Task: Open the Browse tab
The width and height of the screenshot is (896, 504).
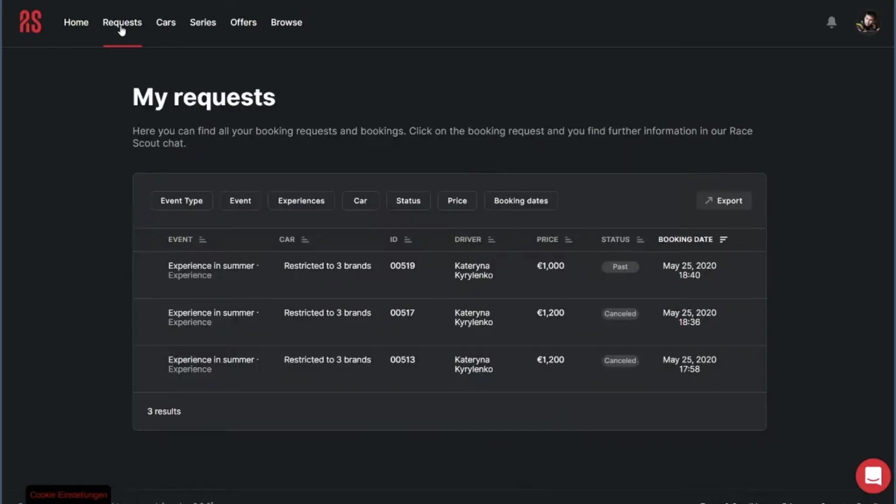Action: click(x=286, y=22)
